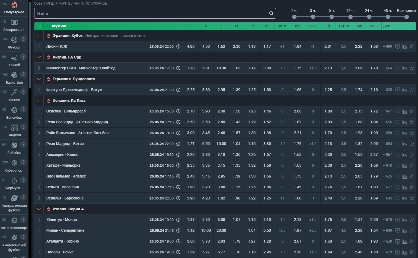Open video stream for Ювентус - Монца

point(397,220)
